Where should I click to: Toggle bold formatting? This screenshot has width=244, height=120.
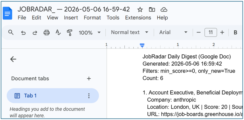(236, 32)
